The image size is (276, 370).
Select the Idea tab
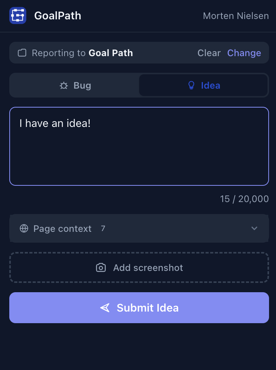(x=204, y=85)
